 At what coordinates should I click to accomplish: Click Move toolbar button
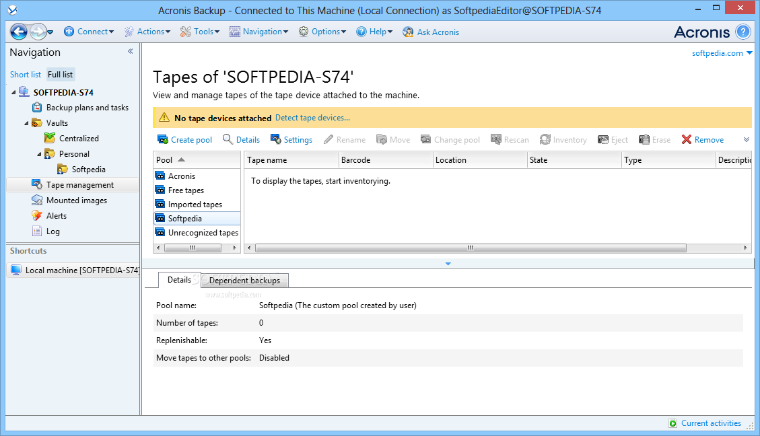pyautogui.click(x=393, y=139)
